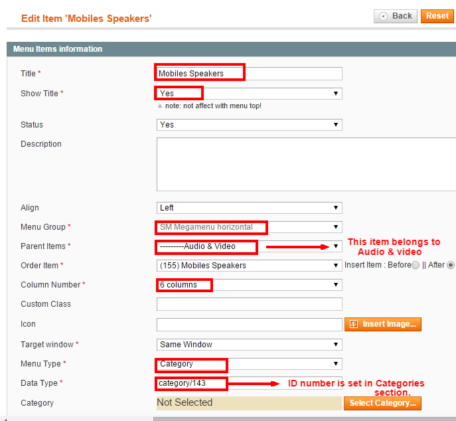This screenshot has height=421, width=456.
Task: Click the Icon path input field
Action: 249,325
